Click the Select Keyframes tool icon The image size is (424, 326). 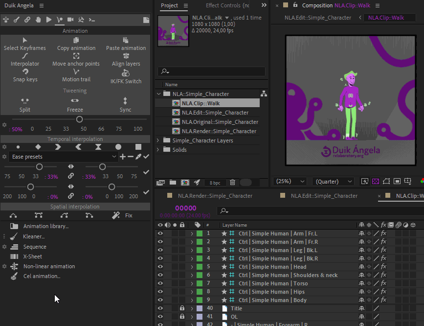tap(25, 40)
